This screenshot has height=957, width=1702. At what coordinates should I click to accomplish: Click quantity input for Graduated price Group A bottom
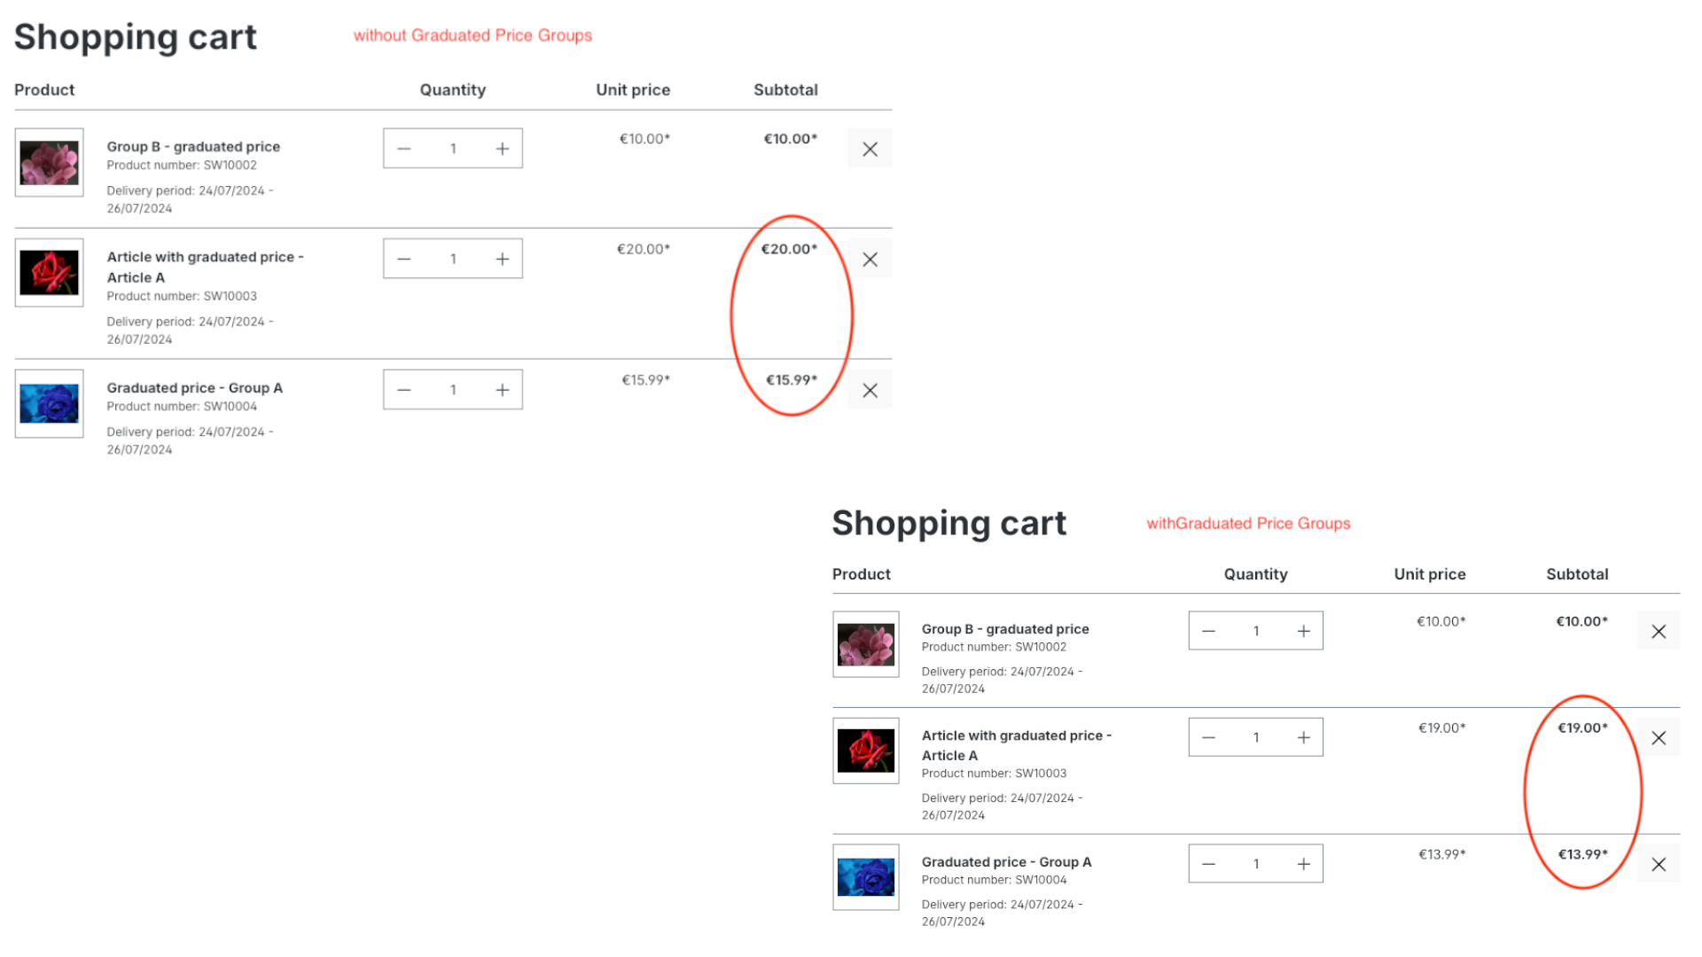pyautogui.click(x=1255, y=864)
